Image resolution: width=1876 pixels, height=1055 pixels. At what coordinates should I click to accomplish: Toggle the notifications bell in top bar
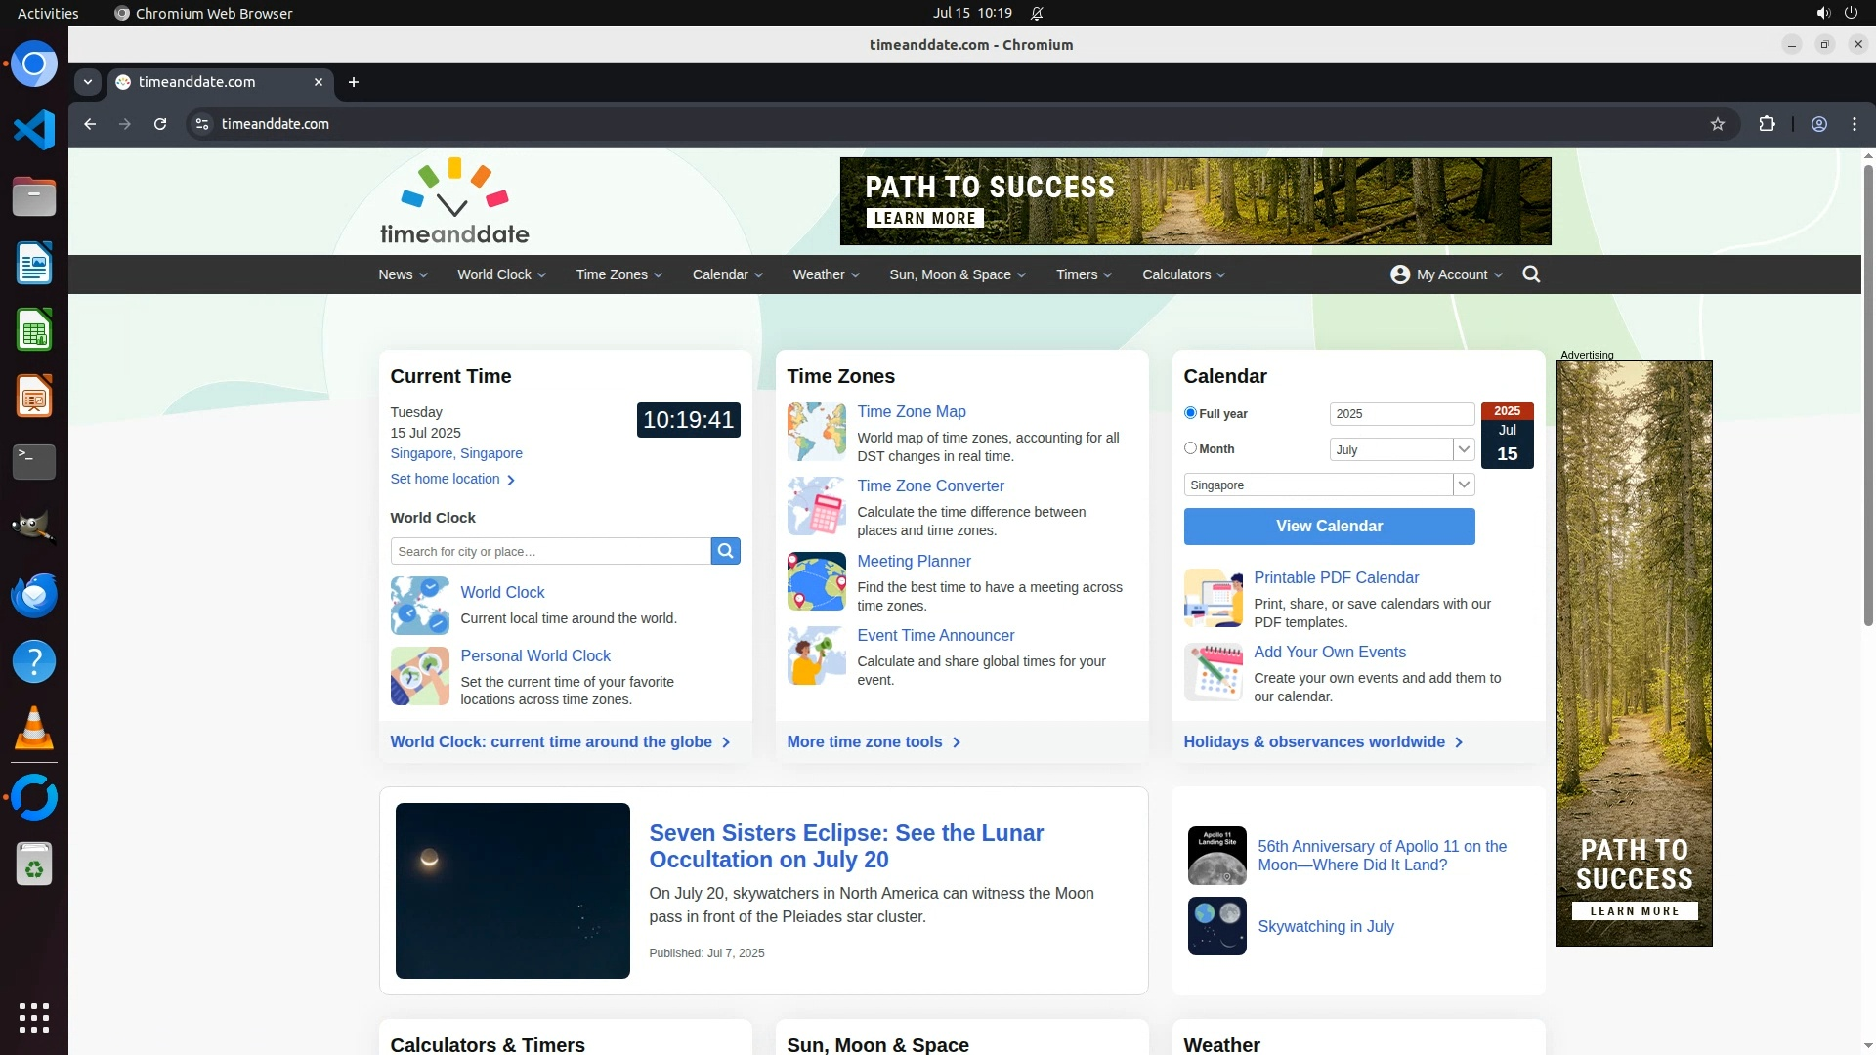pyautogui.click(x=1037, y=14)
